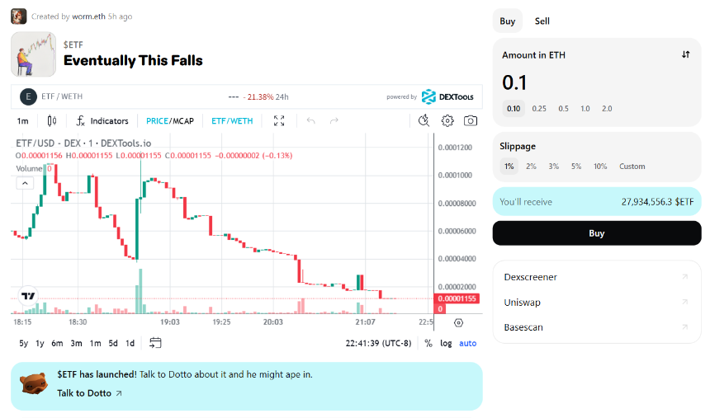The image size is (710, 418).
Task: Swap the ETH amount currency arrows
Action: (x=685, y=54)
